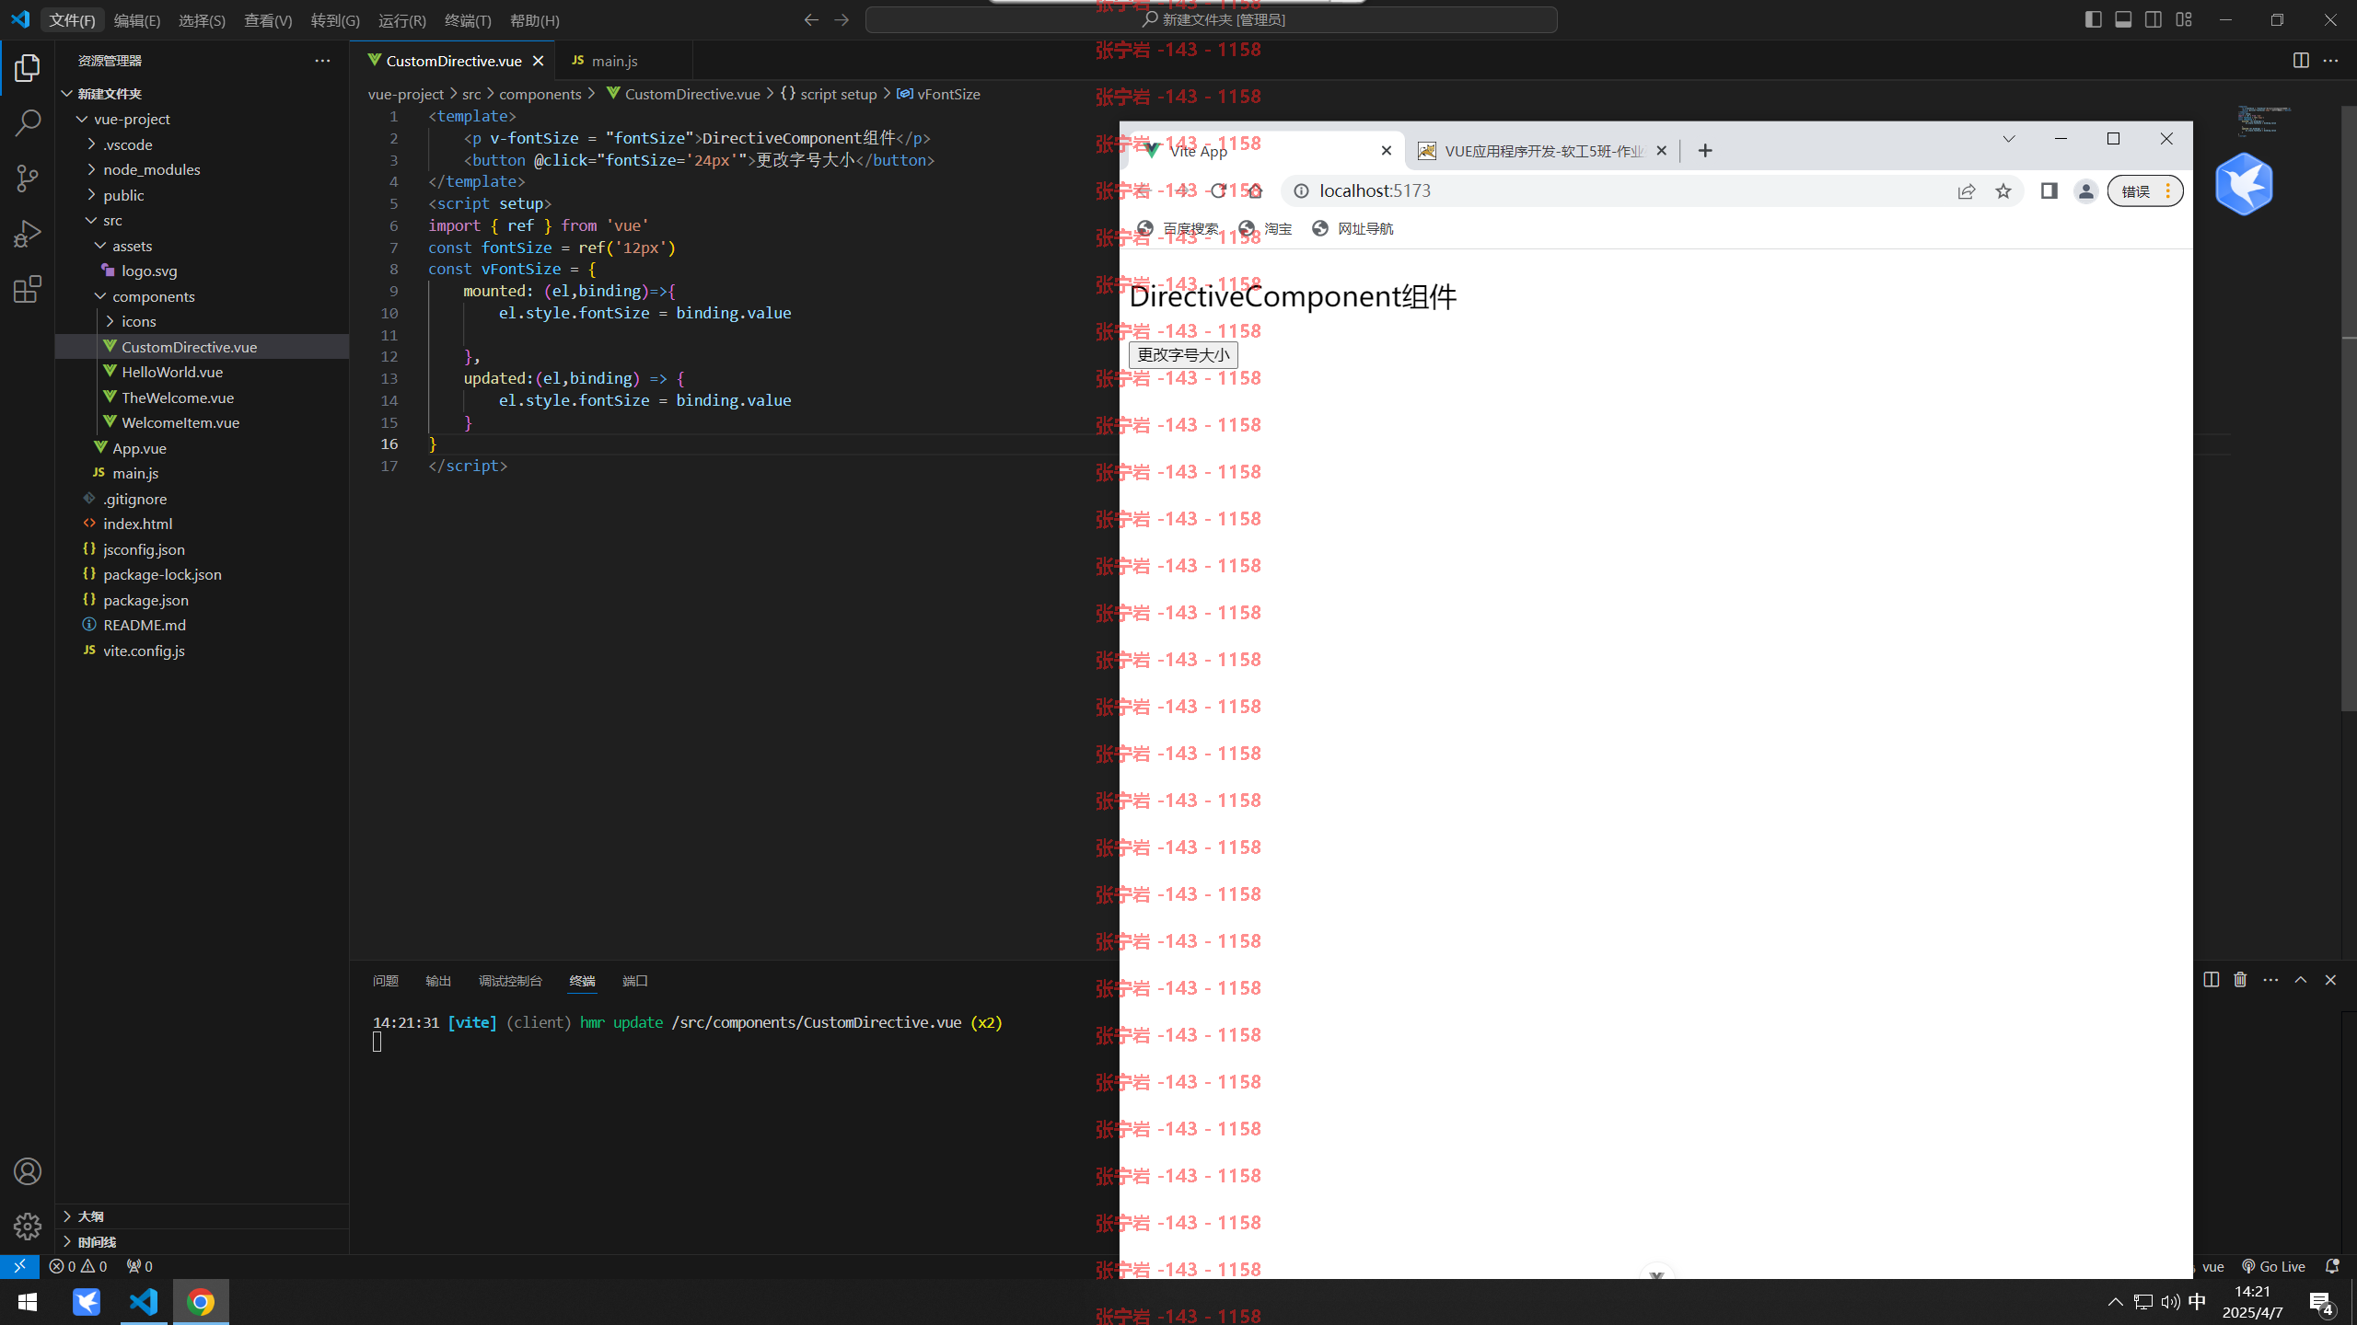Toggle the secondary side bar layout
The height and width of the screenshot is (1325, 2357).
pyautogui.click(x=2154, y=19)
